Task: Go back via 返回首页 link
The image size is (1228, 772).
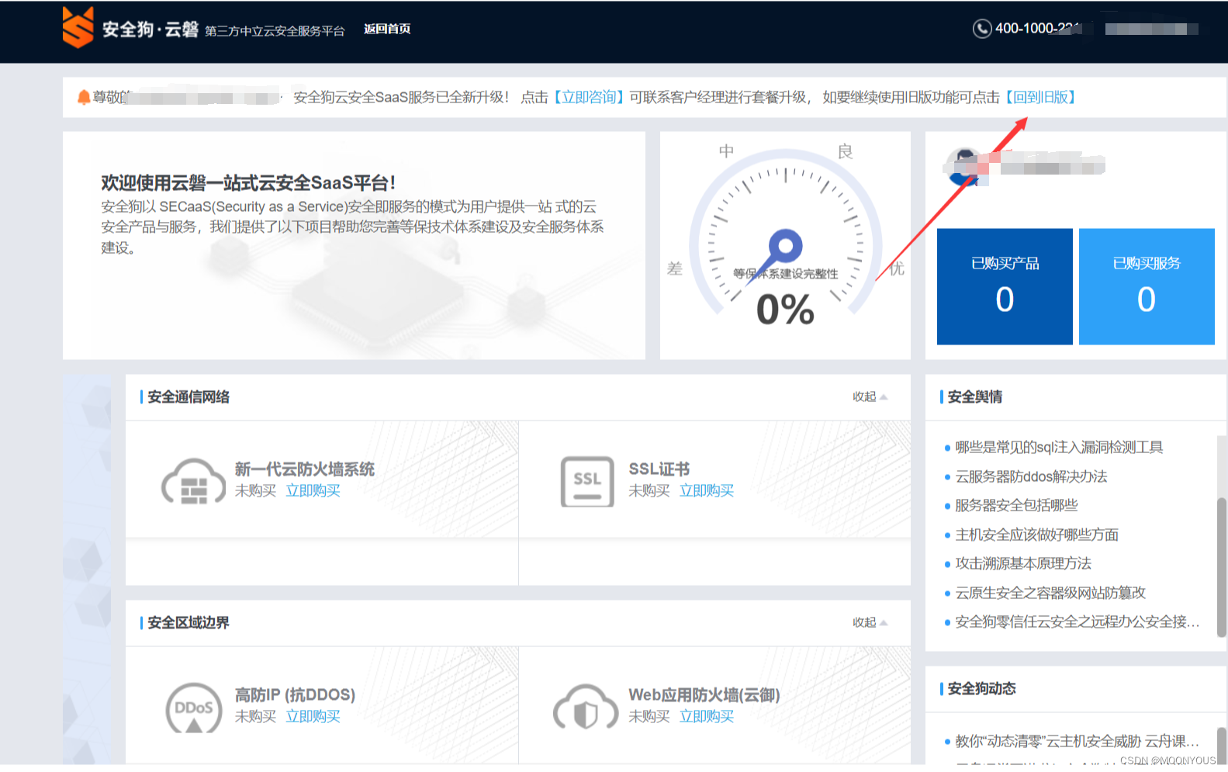Action: tap(387, 29)
